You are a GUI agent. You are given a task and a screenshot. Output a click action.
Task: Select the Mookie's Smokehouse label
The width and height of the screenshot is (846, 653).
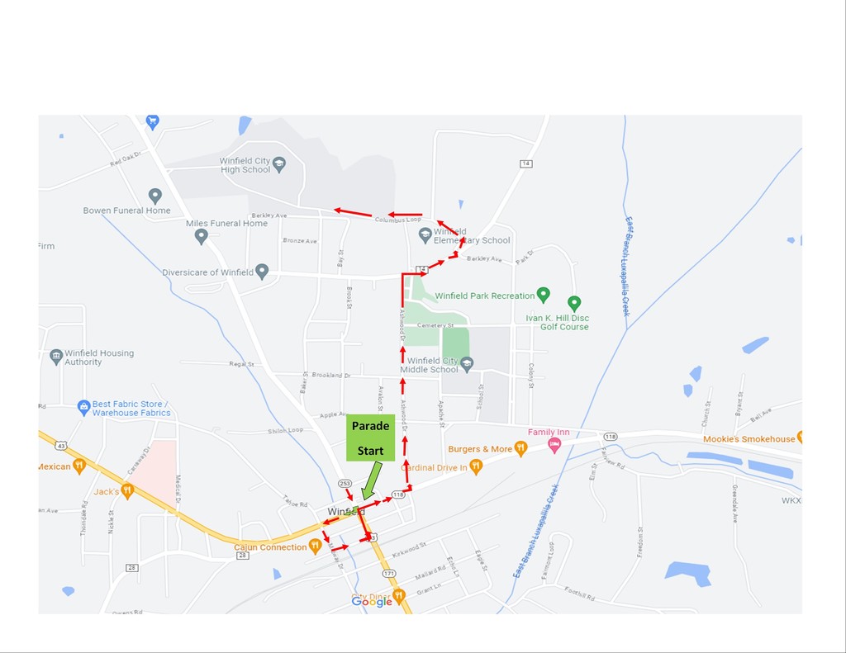coord(749,439)
